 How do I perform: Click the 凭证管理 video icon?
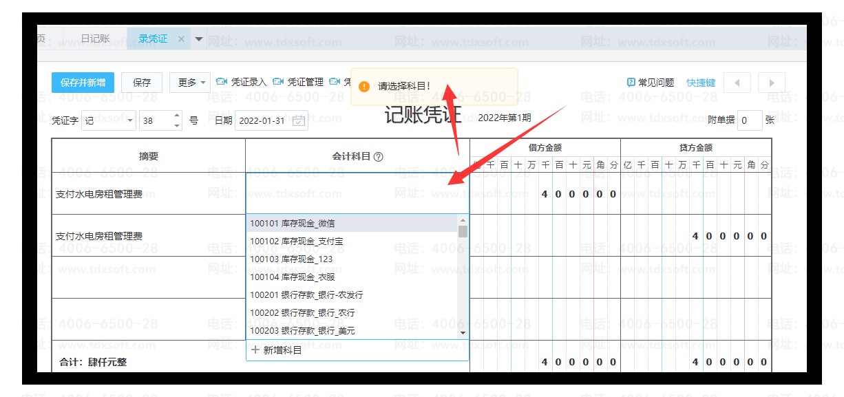coord(278,82)
